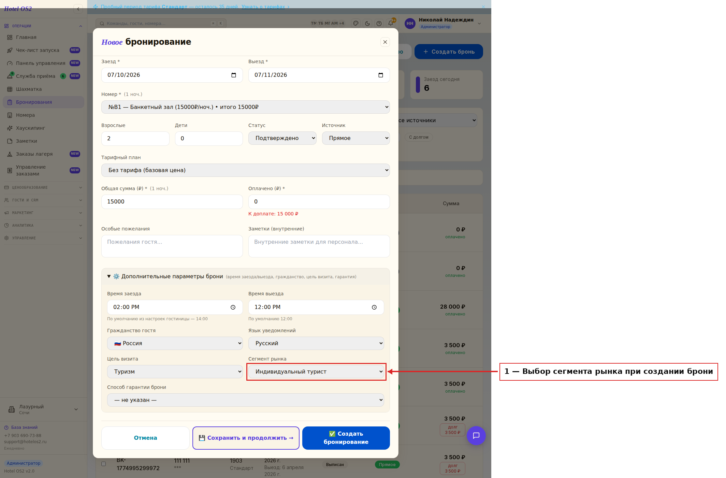Click the Номера icon in sidebar
This screenshot has height=478, width=726.
10,115
